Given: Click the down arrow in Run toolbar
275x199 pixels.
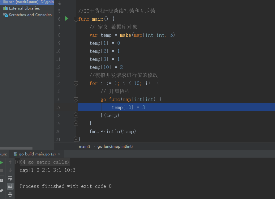Looking at the screenshot, I should click(x=10, y=170).
